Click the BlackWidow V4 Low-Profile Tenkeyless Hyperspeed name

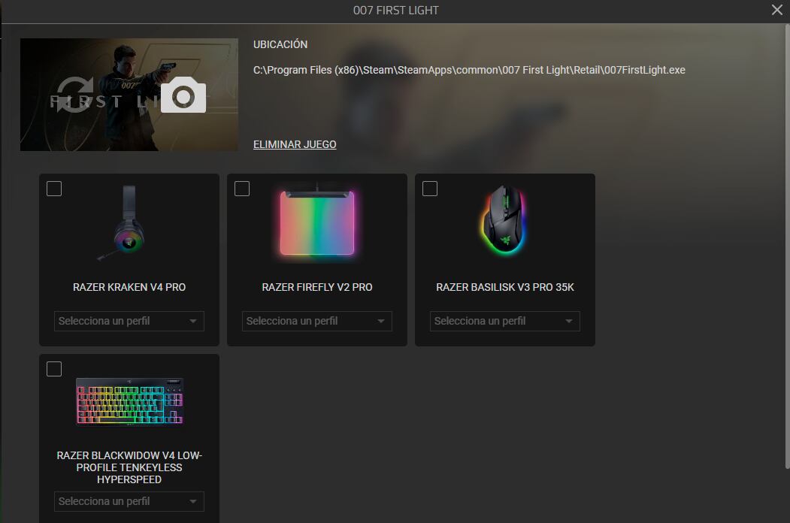pyautogui.click(x=129, y=467)
